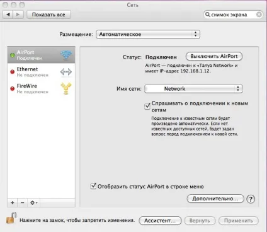Click the red Ethernet status dot
Image resolution: width=267 pixels, height=232 pixels.
[13, 72]
